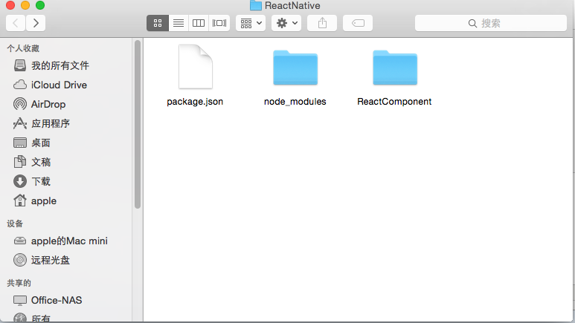Viewport: 575px width, 323px height.
Task: Switch to column view
Action: coord(199,23)
